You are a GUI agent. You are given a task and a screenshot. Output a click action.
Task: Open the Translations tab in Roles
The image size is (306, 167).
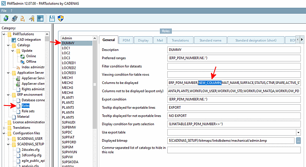tap(180, 40)
